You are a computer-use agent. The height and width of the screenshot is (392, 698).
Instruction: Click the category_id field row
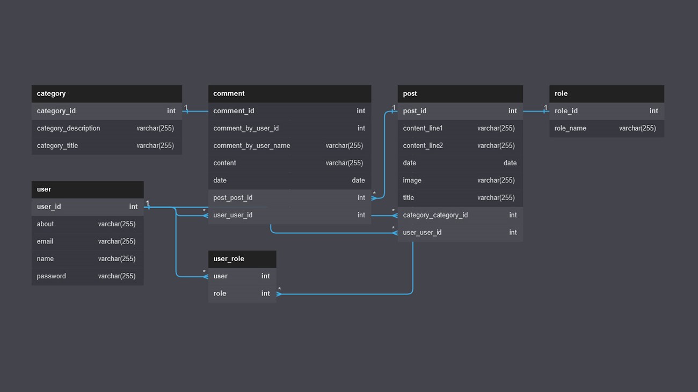click(106, 111)
